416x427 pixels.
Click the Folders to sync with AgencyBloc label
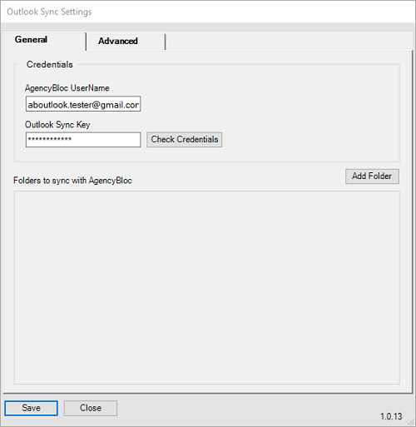72,181
